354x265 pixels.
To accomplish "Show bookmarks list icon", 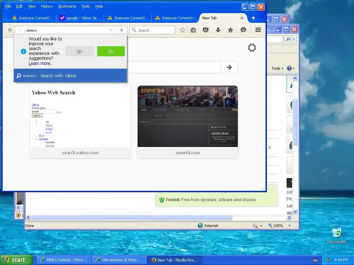I will click(193, 30).
